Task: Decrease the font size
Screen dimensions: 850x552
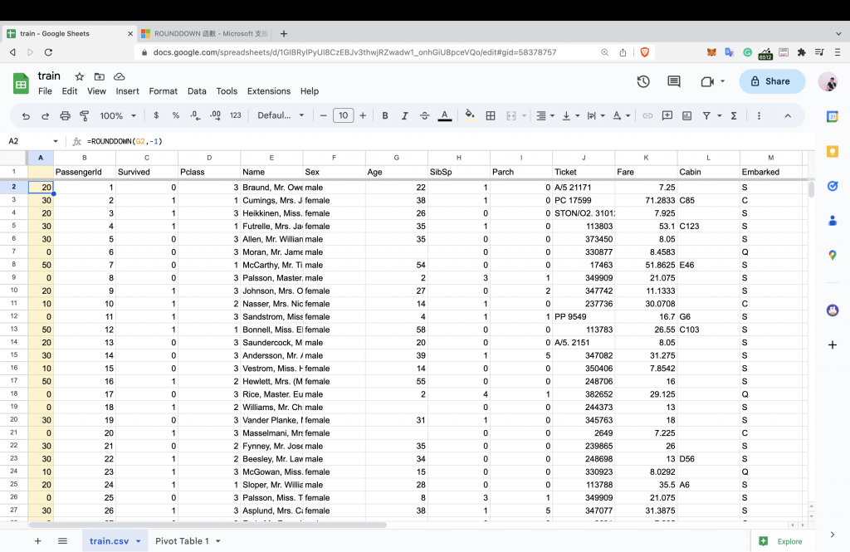Action: click(324, 115)
